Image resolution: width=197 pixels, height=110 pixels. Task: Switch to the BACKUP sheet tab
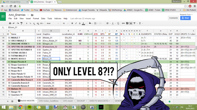coord(81,101)
